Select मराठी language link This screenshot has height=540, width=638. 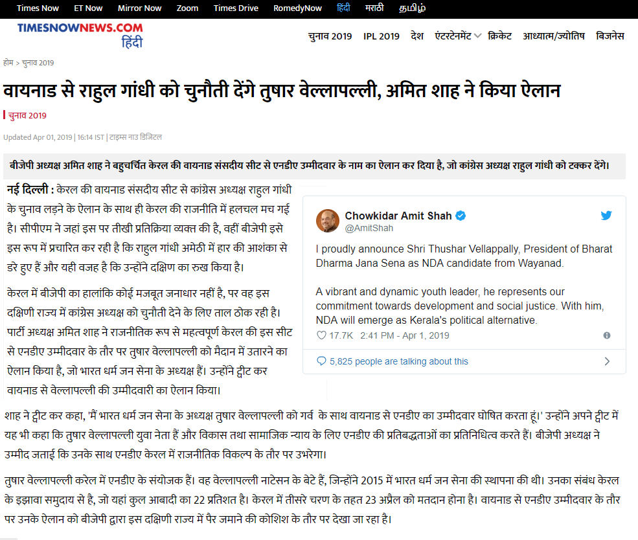[x=374, y=8]
